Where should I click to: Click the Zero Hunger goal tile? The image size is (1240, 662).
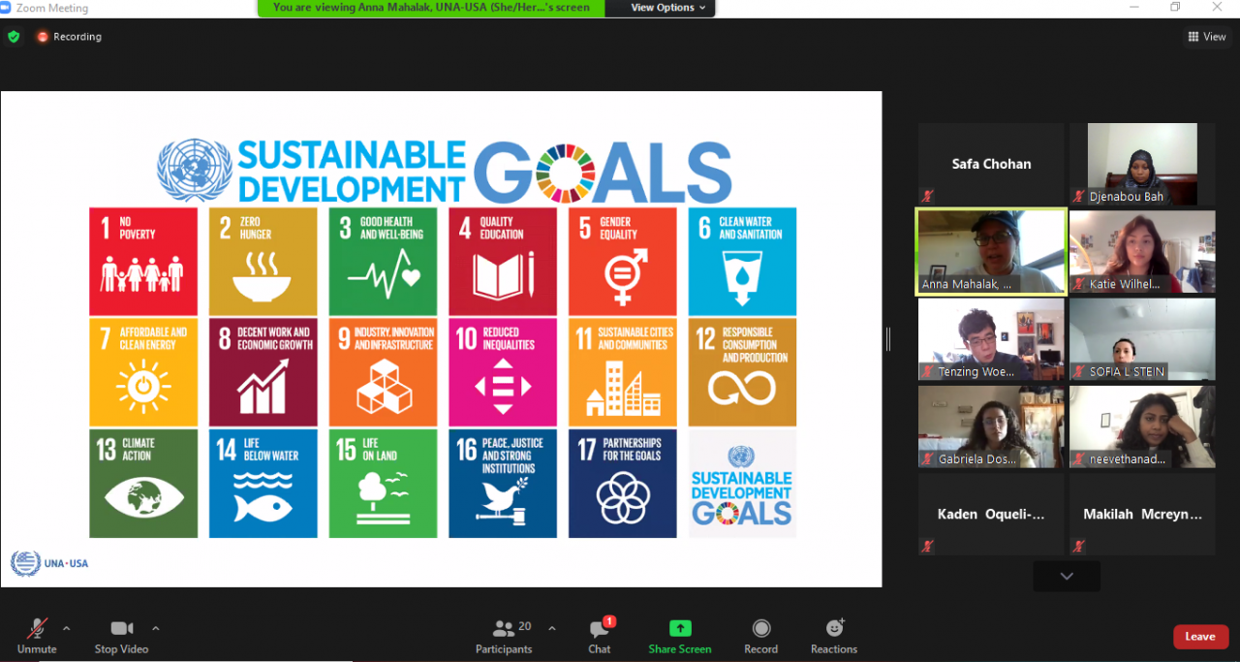[x=263, y=262]
